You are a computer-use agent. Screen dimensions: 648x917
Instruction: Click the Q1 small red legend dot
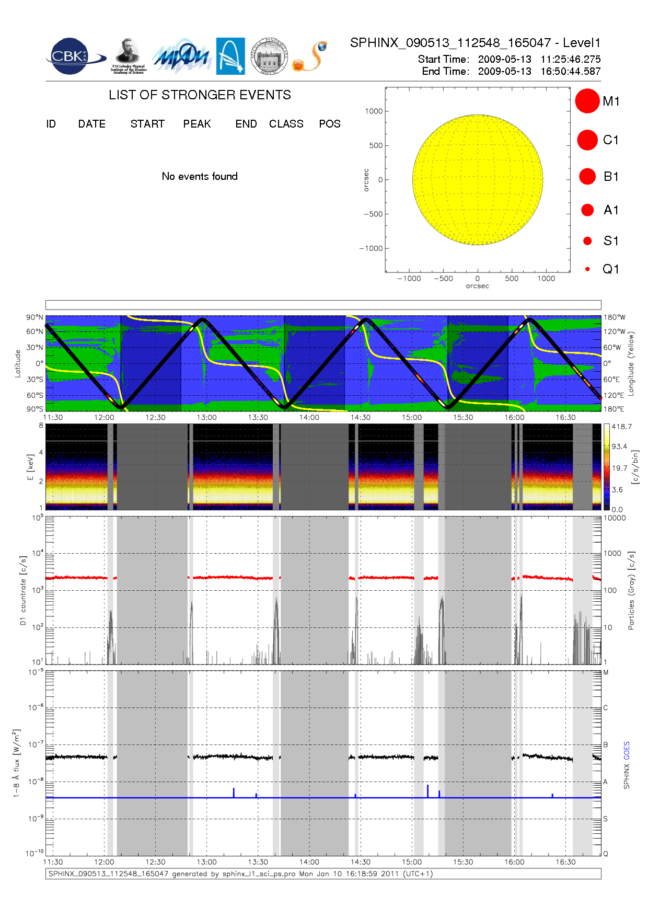click(x=587, y=269)
